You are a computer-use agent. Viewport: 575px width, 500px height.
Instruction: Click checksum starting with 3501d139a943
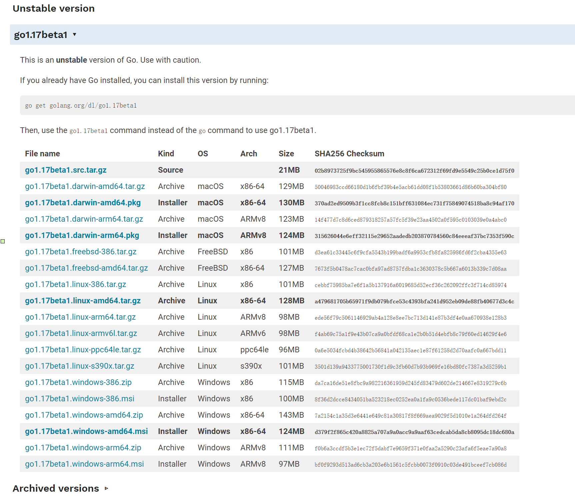click(x=411, y=367)
